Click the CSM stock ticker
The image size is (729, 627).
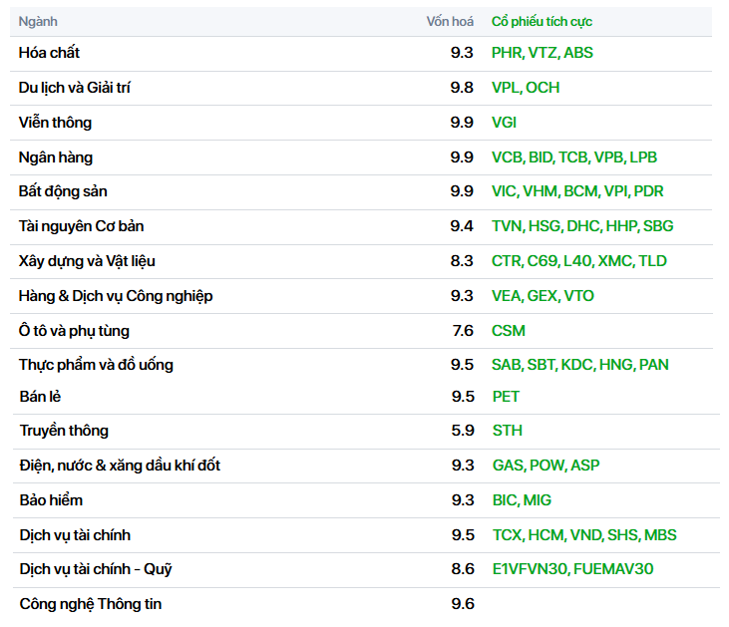click(509, 331)
